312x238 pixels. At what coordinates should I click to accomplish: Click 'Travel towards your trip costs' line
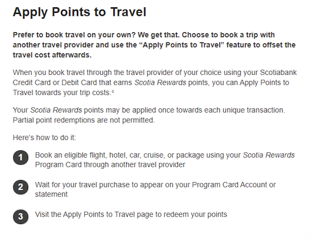62,93
